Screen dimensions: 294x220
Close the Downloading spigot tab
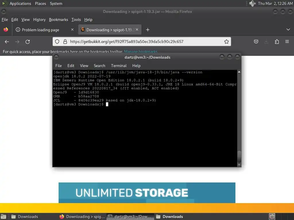(x=137, y=30)
